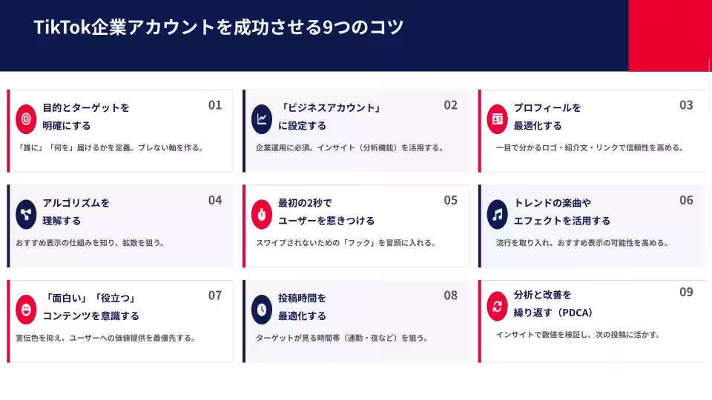The width and height of the screenshot is (712, 400).
Task: Click the description おすすめ表示の仕組みを知り、拡散を狙う。
Action: pyautogui.click(x=90, y=243)
